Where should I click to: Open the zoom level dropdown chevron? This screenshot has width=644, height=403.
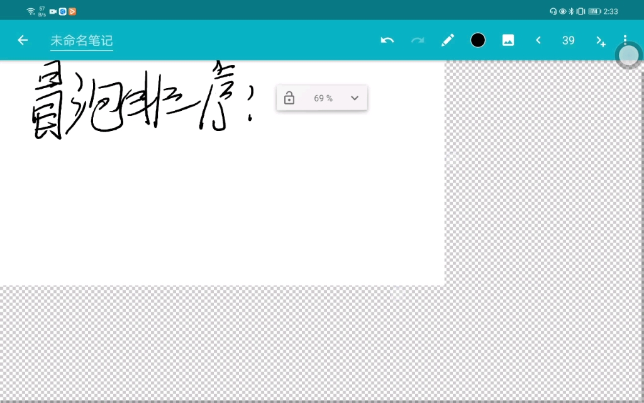354,98
